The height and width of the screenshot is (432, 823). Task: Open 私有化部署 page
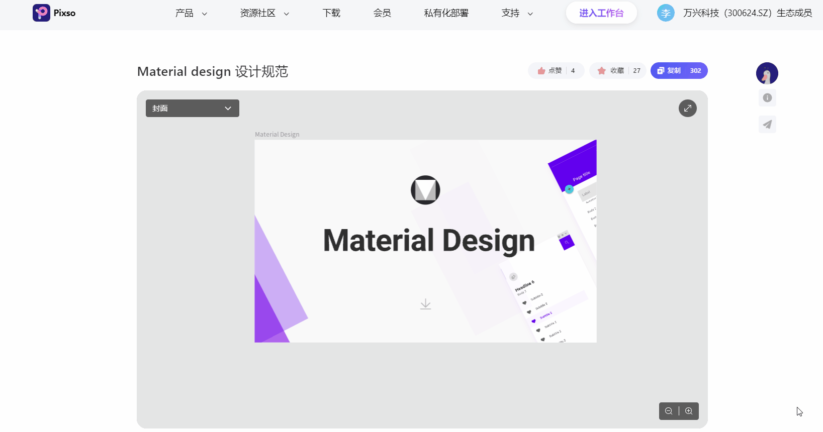click(x=446, y=13)
